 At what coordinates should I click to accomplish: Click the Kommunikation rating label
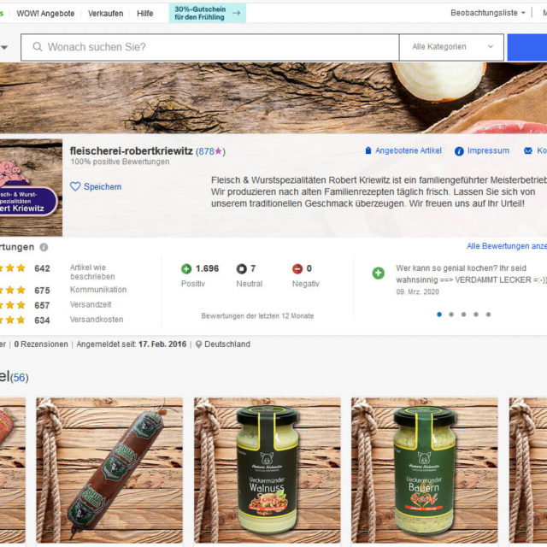click(98, 290)
